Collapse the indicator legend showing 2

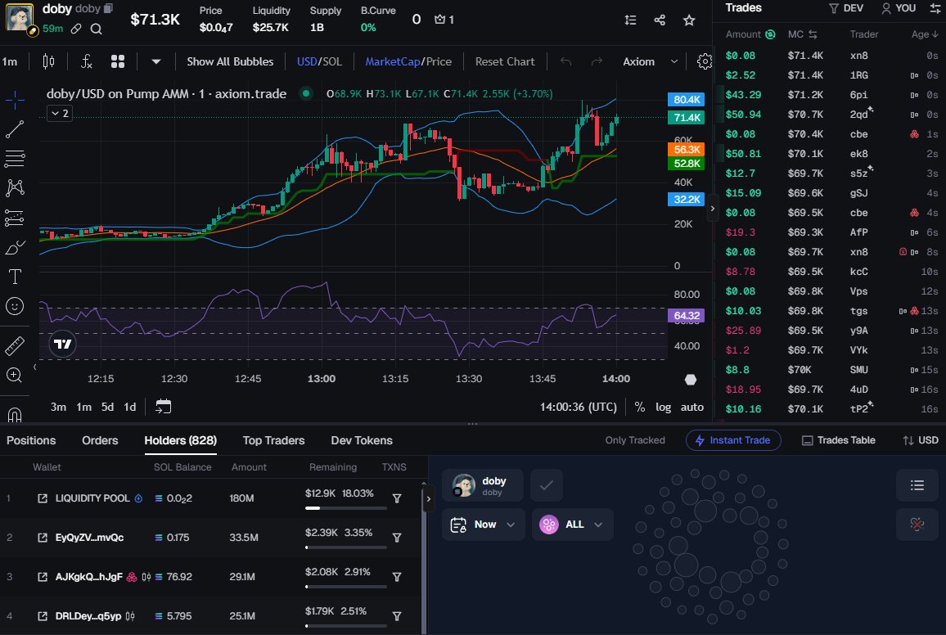60,114
